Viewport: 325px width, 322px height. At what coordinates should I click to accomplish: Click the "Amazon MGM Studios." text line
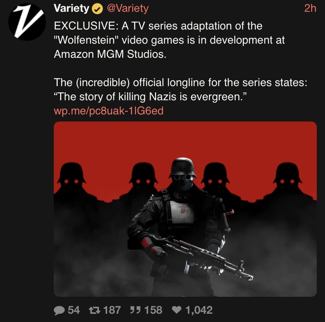110,54
